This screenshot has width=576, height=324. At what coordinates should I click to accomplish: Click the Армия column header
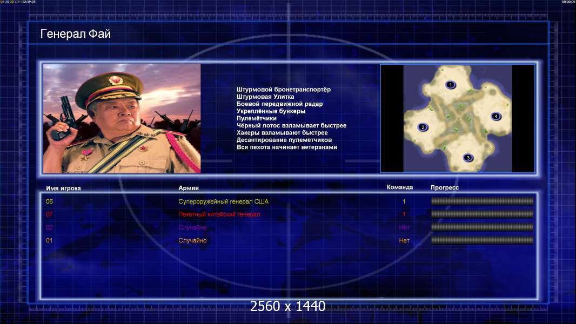point(189,188)
